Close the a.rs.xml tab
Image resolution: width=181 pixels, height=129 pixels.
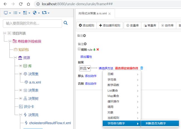point(109,14)
